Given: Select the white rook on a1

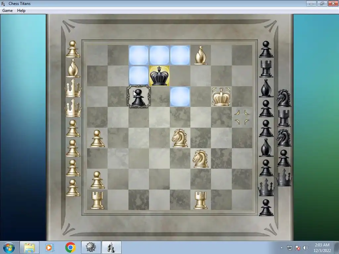Looking at the screenshot, I should coord(97,200).
